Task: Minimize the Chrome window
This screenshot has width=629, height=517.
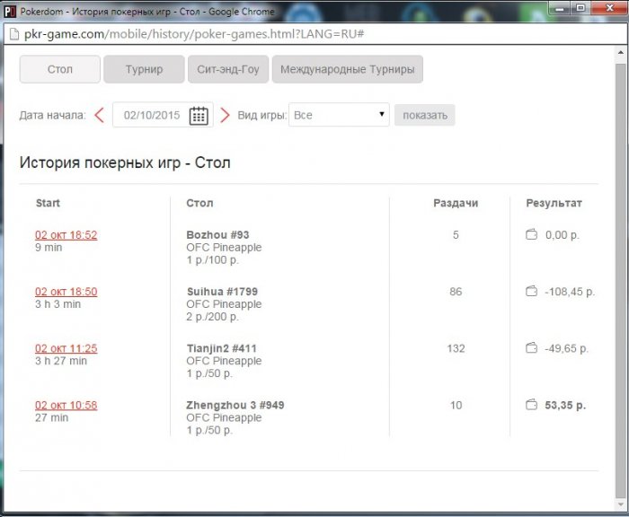Action: [x=560, y=7]
